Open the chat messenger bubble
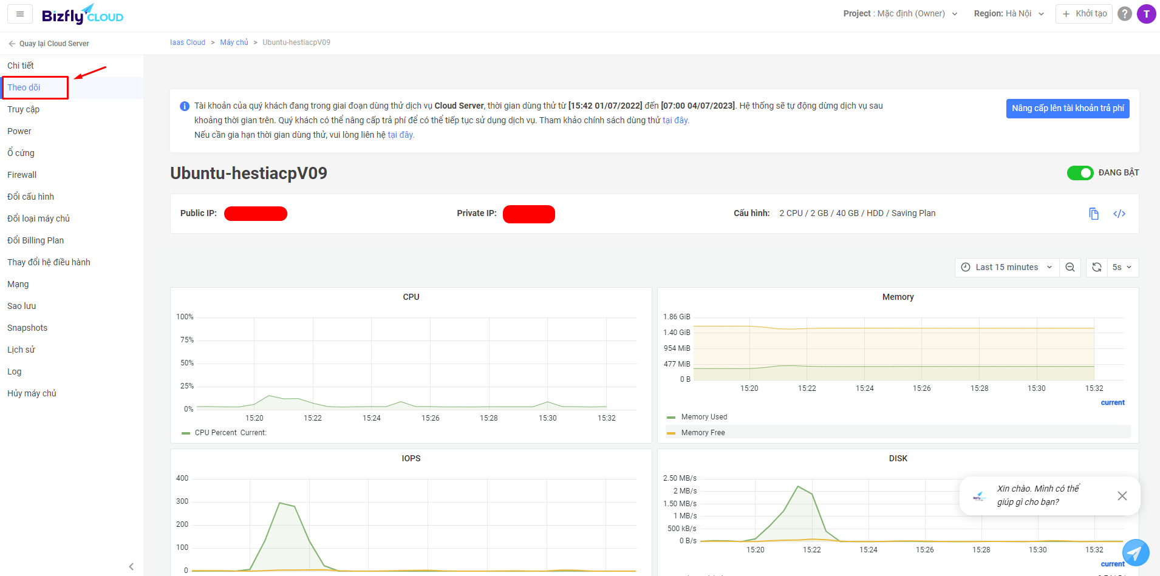 [x=1136, y=553]
